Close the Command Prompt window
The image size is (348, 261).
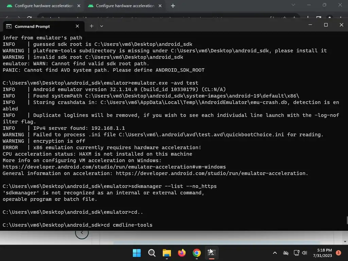[341, 25]
